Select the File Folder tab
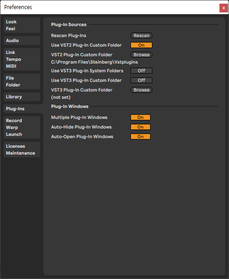The width and height of the screenshot is (229, 279). tap(22, 81)
